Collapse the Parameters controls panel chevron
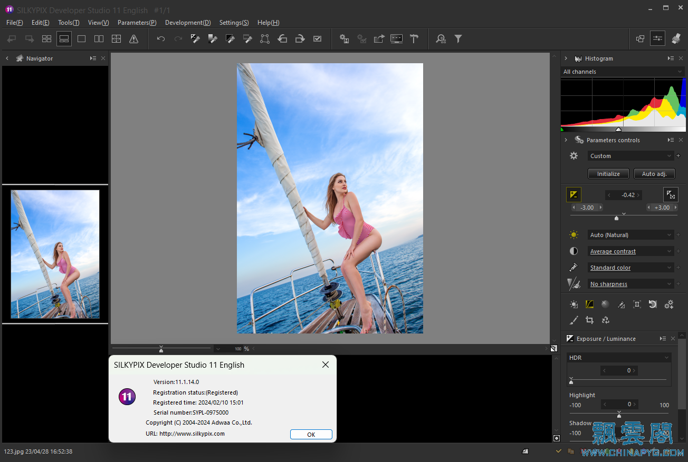This screenshot has height=462, width=688. pyautogui.click(x=566, y=140)
